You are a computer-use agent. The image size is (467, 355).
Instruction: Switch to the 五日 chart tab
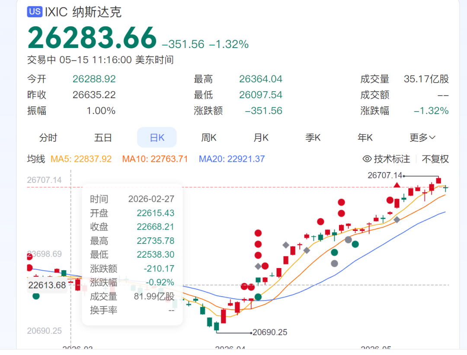(103, 138)
